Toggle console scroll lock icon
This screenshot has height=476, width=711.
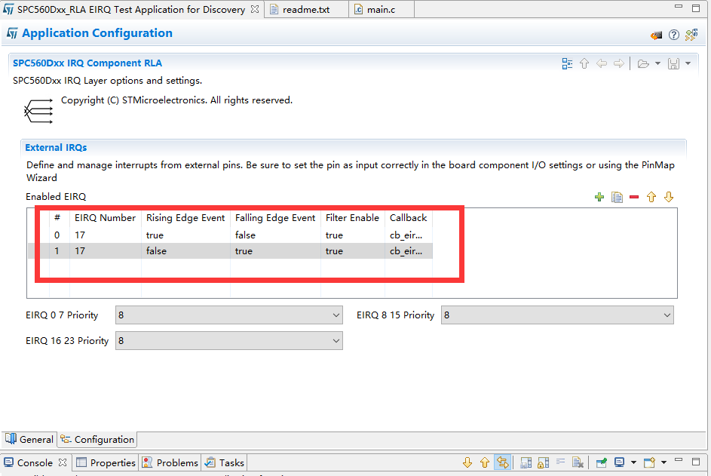click(x=543, y=462)
